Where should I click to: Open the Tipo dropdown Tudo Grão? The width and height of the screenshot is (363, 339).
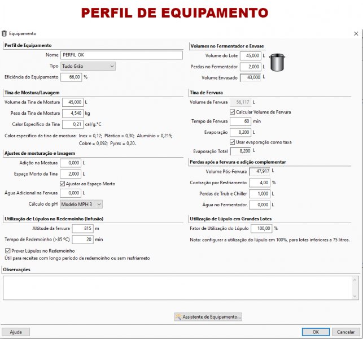(88, 66)
